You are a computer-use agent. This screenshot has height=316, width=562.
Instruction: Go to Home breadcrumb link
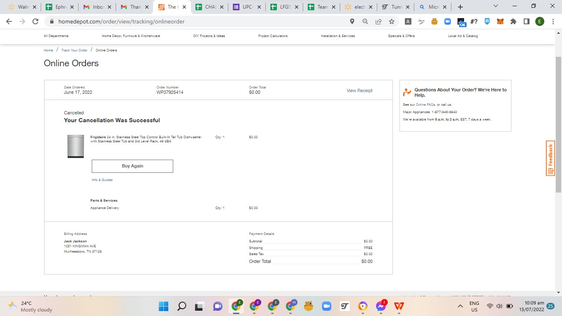49,50
